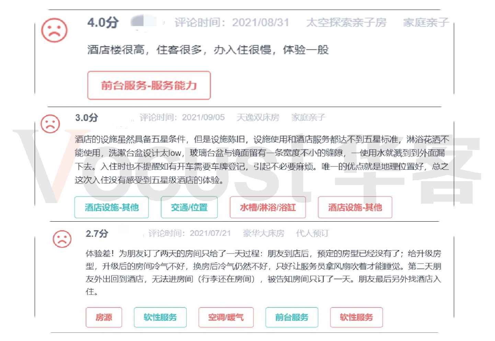This screenshot has width=495, height=341.
Task: Click the 代人预订 label
Action: (x=312, y=233)
